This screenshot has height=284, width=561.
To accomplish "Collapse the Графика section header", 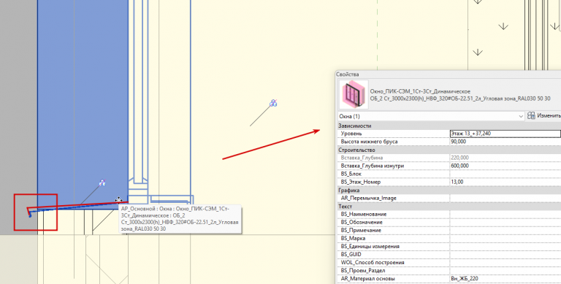I will (449, 191).
